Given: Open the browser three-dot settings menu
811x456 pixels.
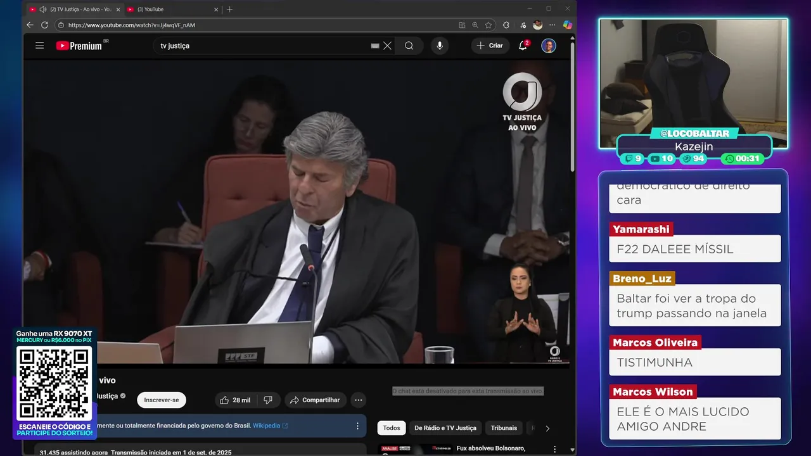Looking at the screenshot, I should (x=553, y=25).
